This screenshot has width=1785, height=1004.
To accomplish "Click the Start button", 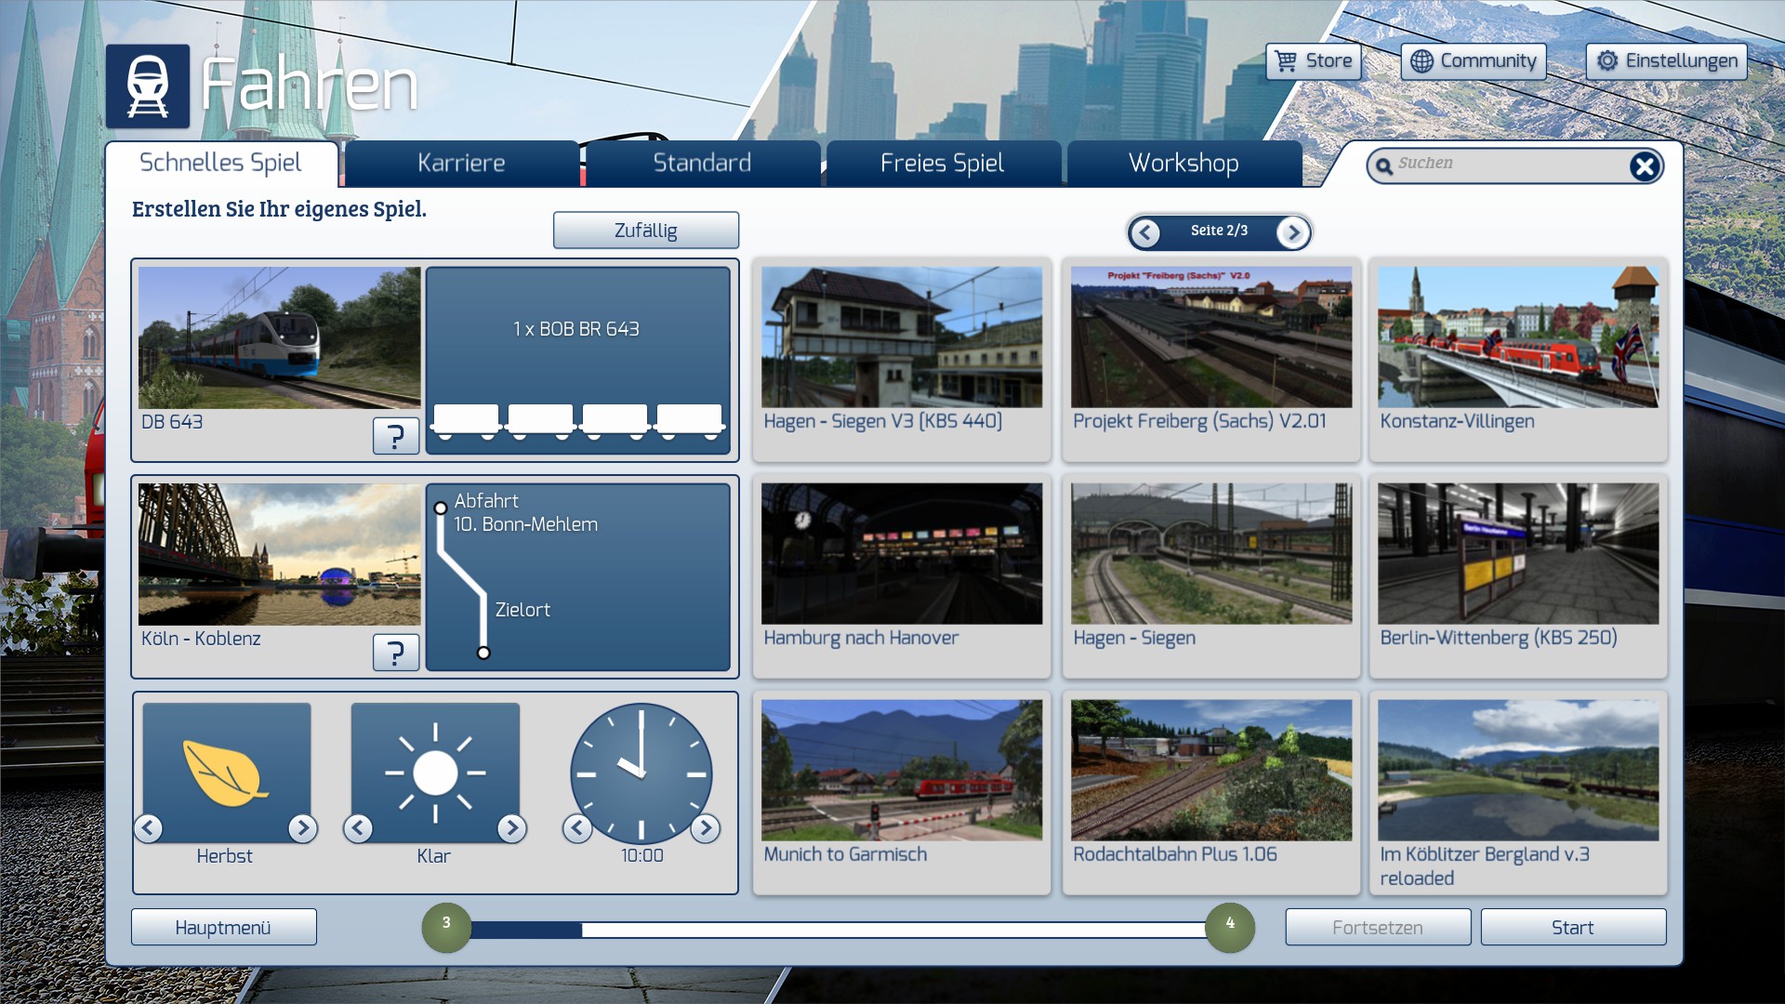I will 1572,927.
